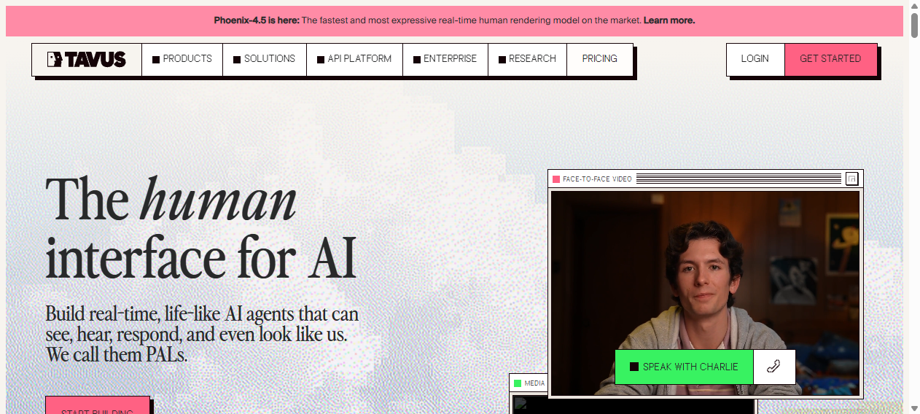This screenshot has width=920, height=414.
Task: Open the Solutions menu
Action: 265,59
